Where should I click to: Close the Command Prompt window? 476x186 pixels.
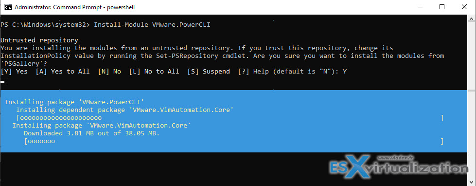tap(464, 7)
